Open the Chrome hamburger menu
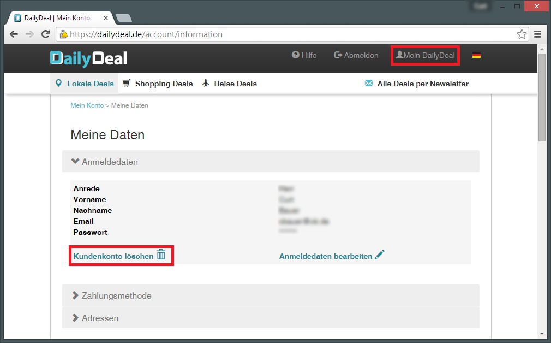Viewport: 551px width, 343px height. click(538, 34)
